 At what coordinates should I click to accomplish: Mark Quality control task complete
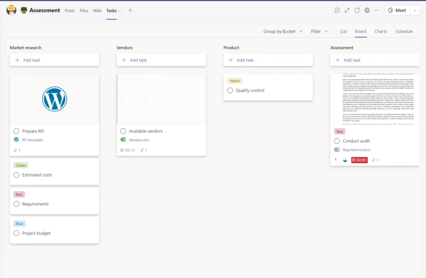click(x=230, y=90)
